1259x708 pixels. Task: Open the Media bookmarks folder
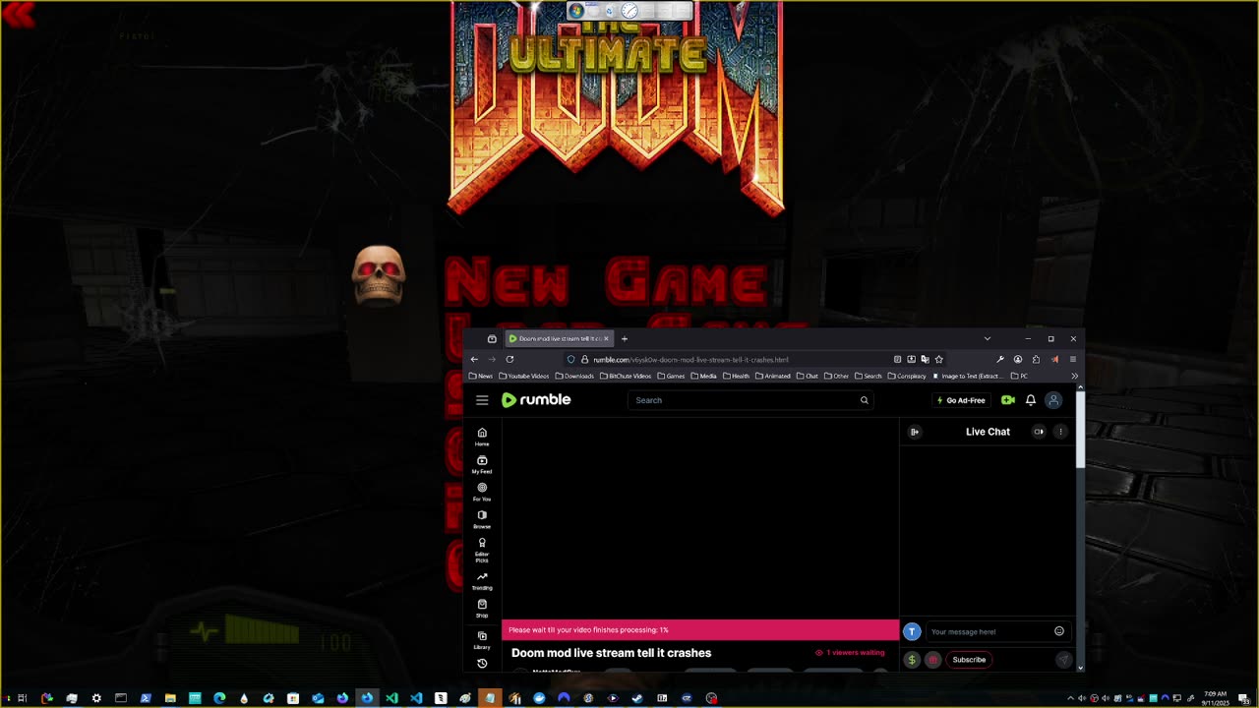[x=704, y=376]
